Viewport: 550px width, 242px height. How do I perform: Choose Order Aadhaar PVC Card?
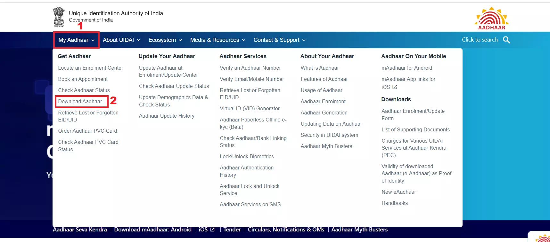[87, 131]
